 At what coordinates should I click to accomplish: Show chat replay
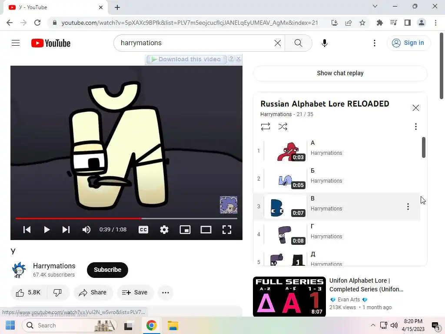(340, 73)
